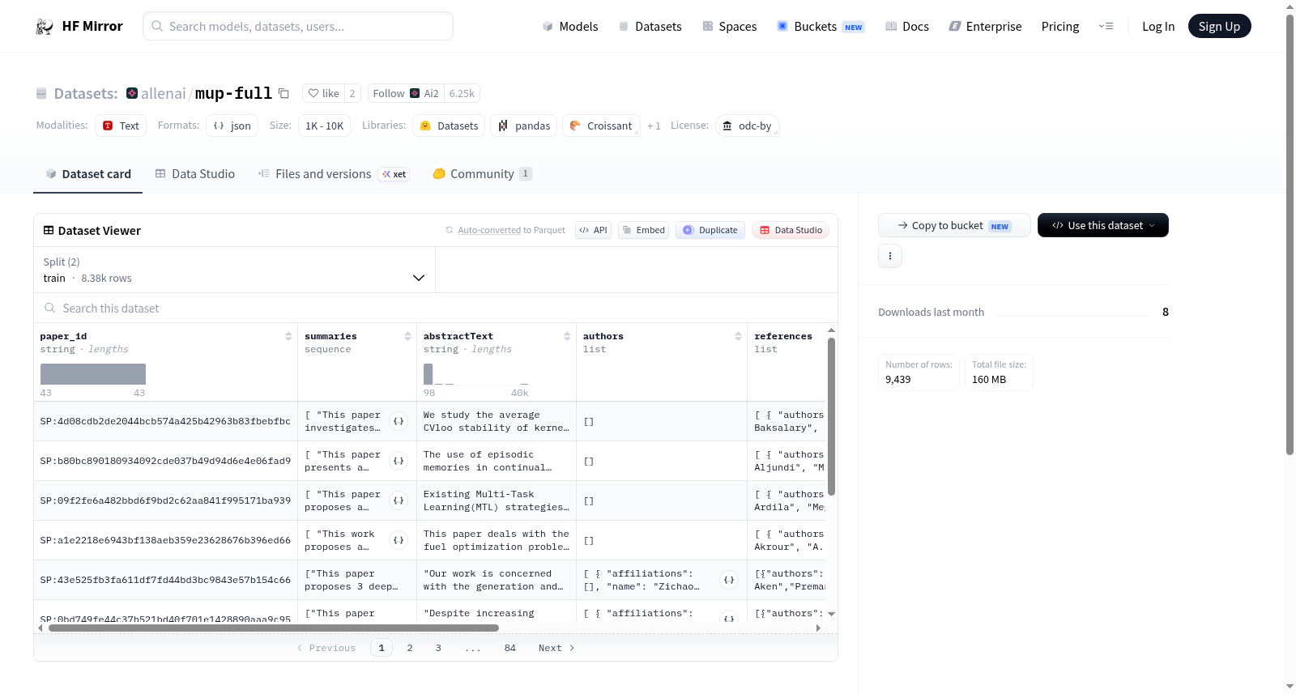This screenshot has width=1296, height=694.
Task: Expand summaries JSON for 'This paper presents' row
Action: point(399,461)
